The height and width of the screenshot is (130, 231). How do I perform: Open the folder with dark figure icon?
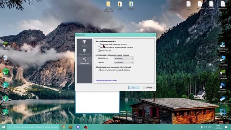(120, 5)
